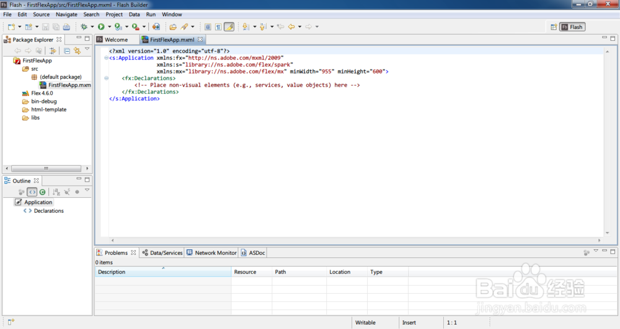
Task: Close the FirstFlexApp.mxml editor tab
Action: (x=200, y=40)
